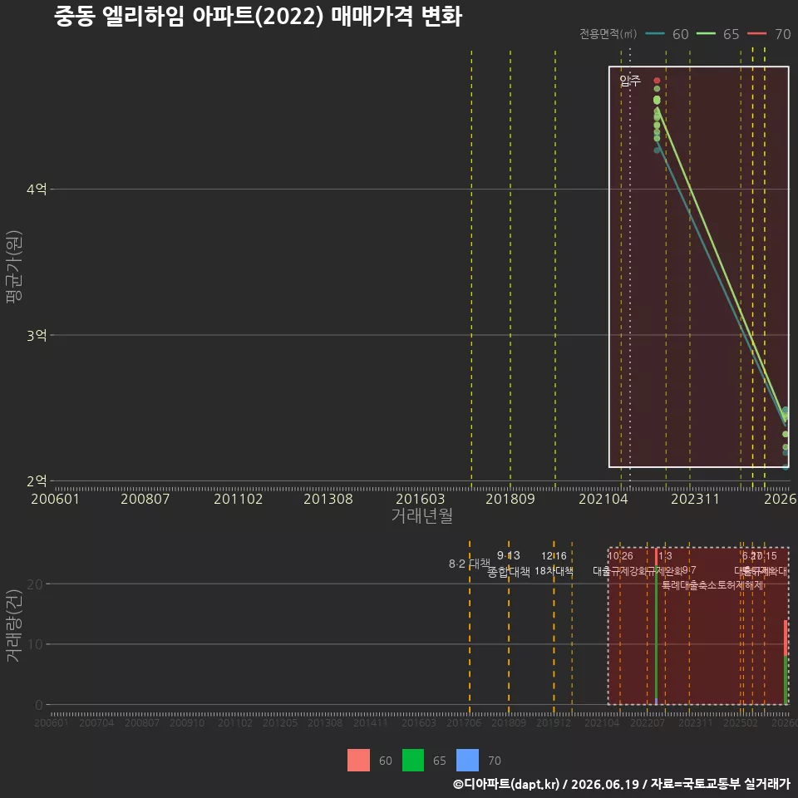The width and height of the screenshot is (798, 798).
Task: Click the 201603 tick label on price chart
Action: (x=421, y=499)
